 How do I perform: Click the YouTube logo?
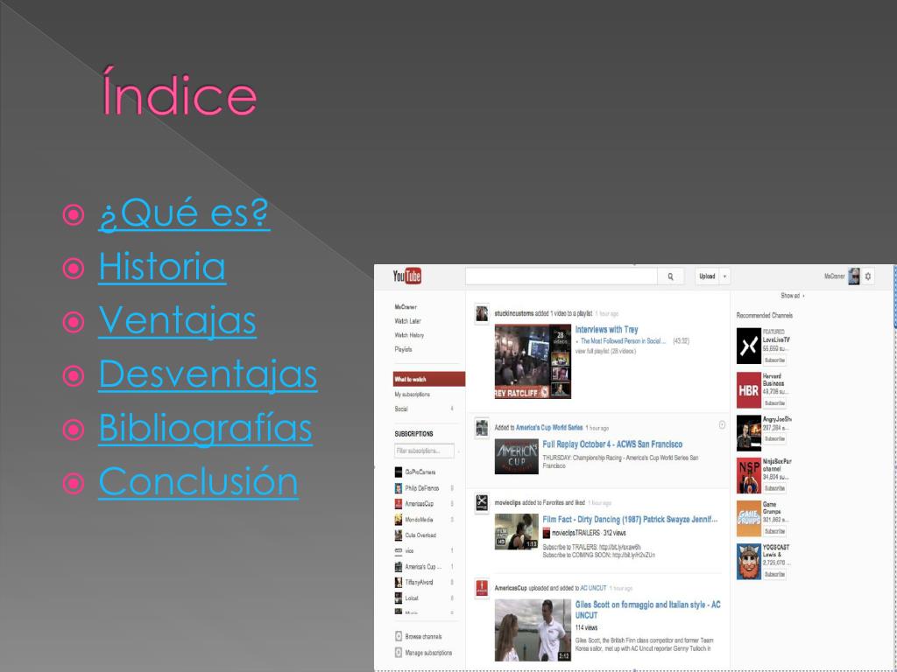[406, 276]
